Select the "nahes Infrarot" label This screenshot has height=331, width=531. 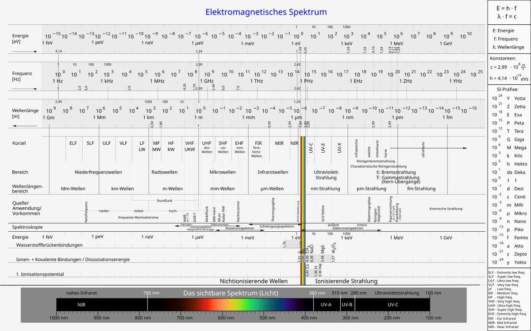point(81,293)
